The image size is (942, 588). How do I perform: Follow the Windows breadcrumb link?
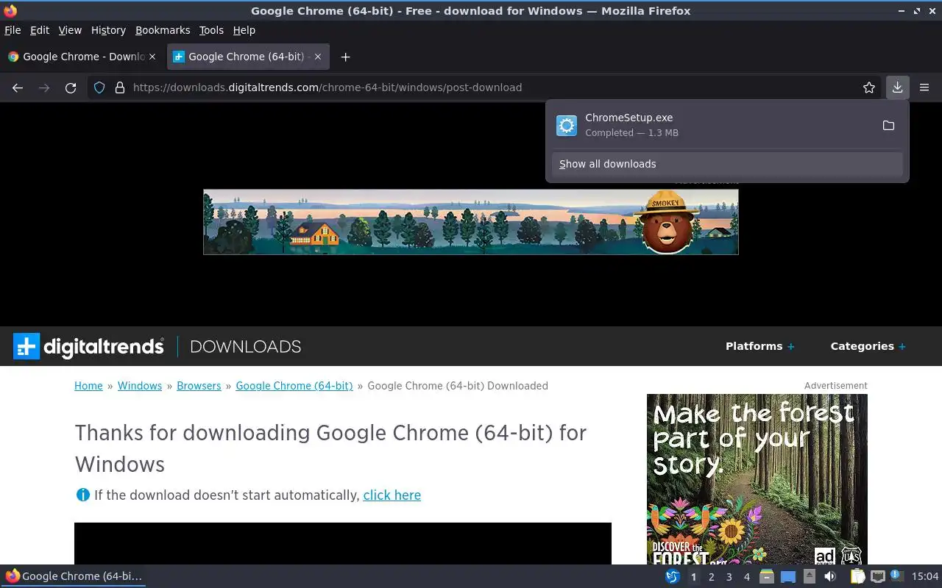pyautogui.click(x=140, y=386)
